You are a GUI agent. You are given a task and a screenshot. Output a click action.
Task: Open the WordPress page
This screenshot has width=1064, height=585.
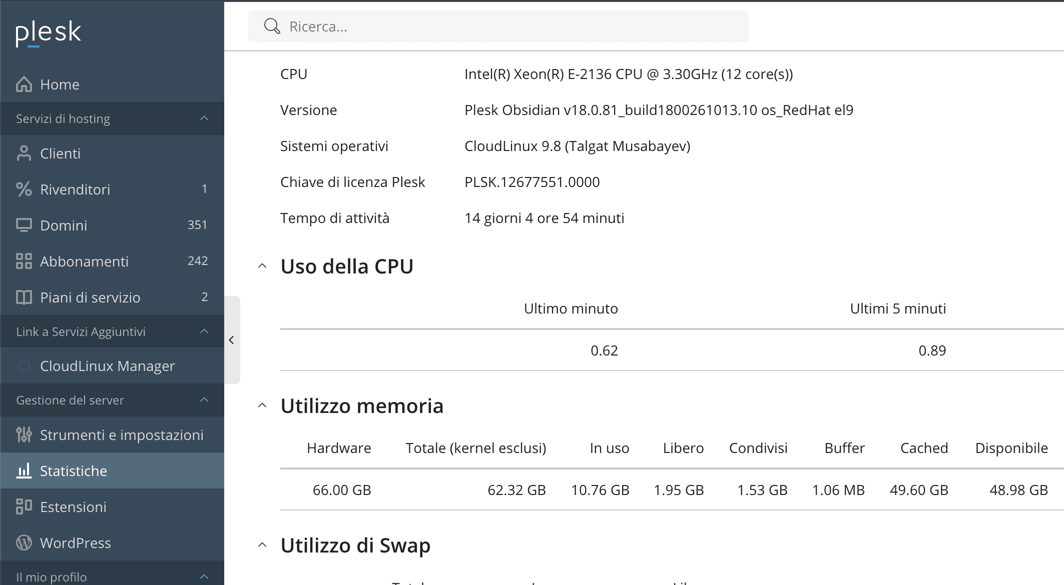[x=112, y=543]
